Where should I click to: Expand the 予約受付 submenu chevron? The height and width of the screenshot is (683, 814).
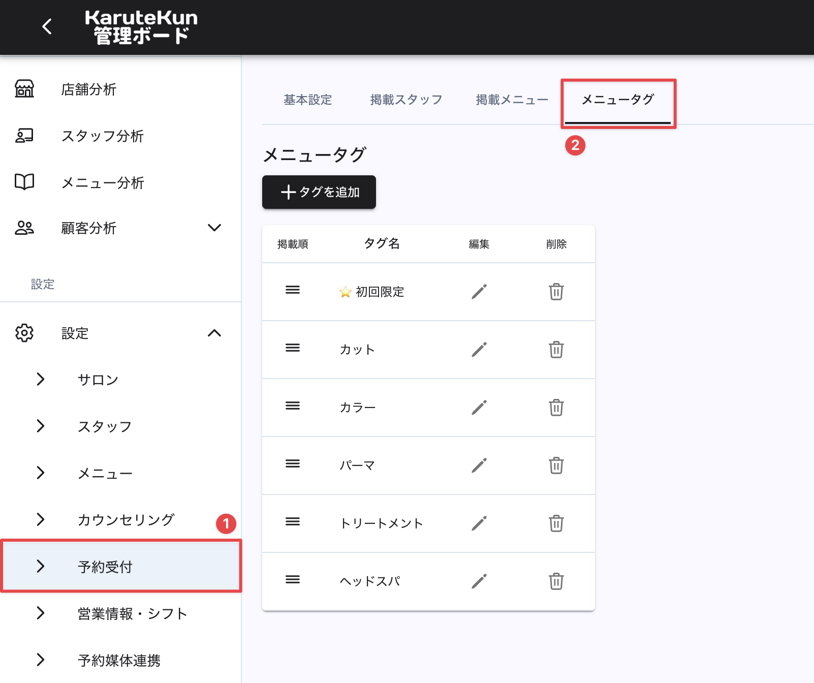point(41,566)
